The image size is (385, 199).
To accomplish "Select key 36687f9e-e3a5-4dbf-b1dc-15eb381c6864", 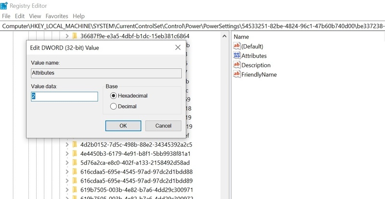I will tap(135, 37).
